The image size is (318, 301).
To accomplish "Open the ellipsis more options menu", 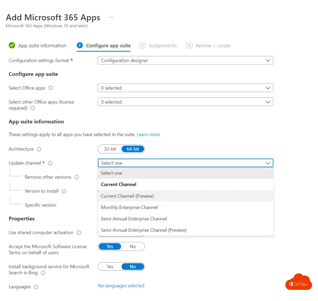I will click(111, 17).
